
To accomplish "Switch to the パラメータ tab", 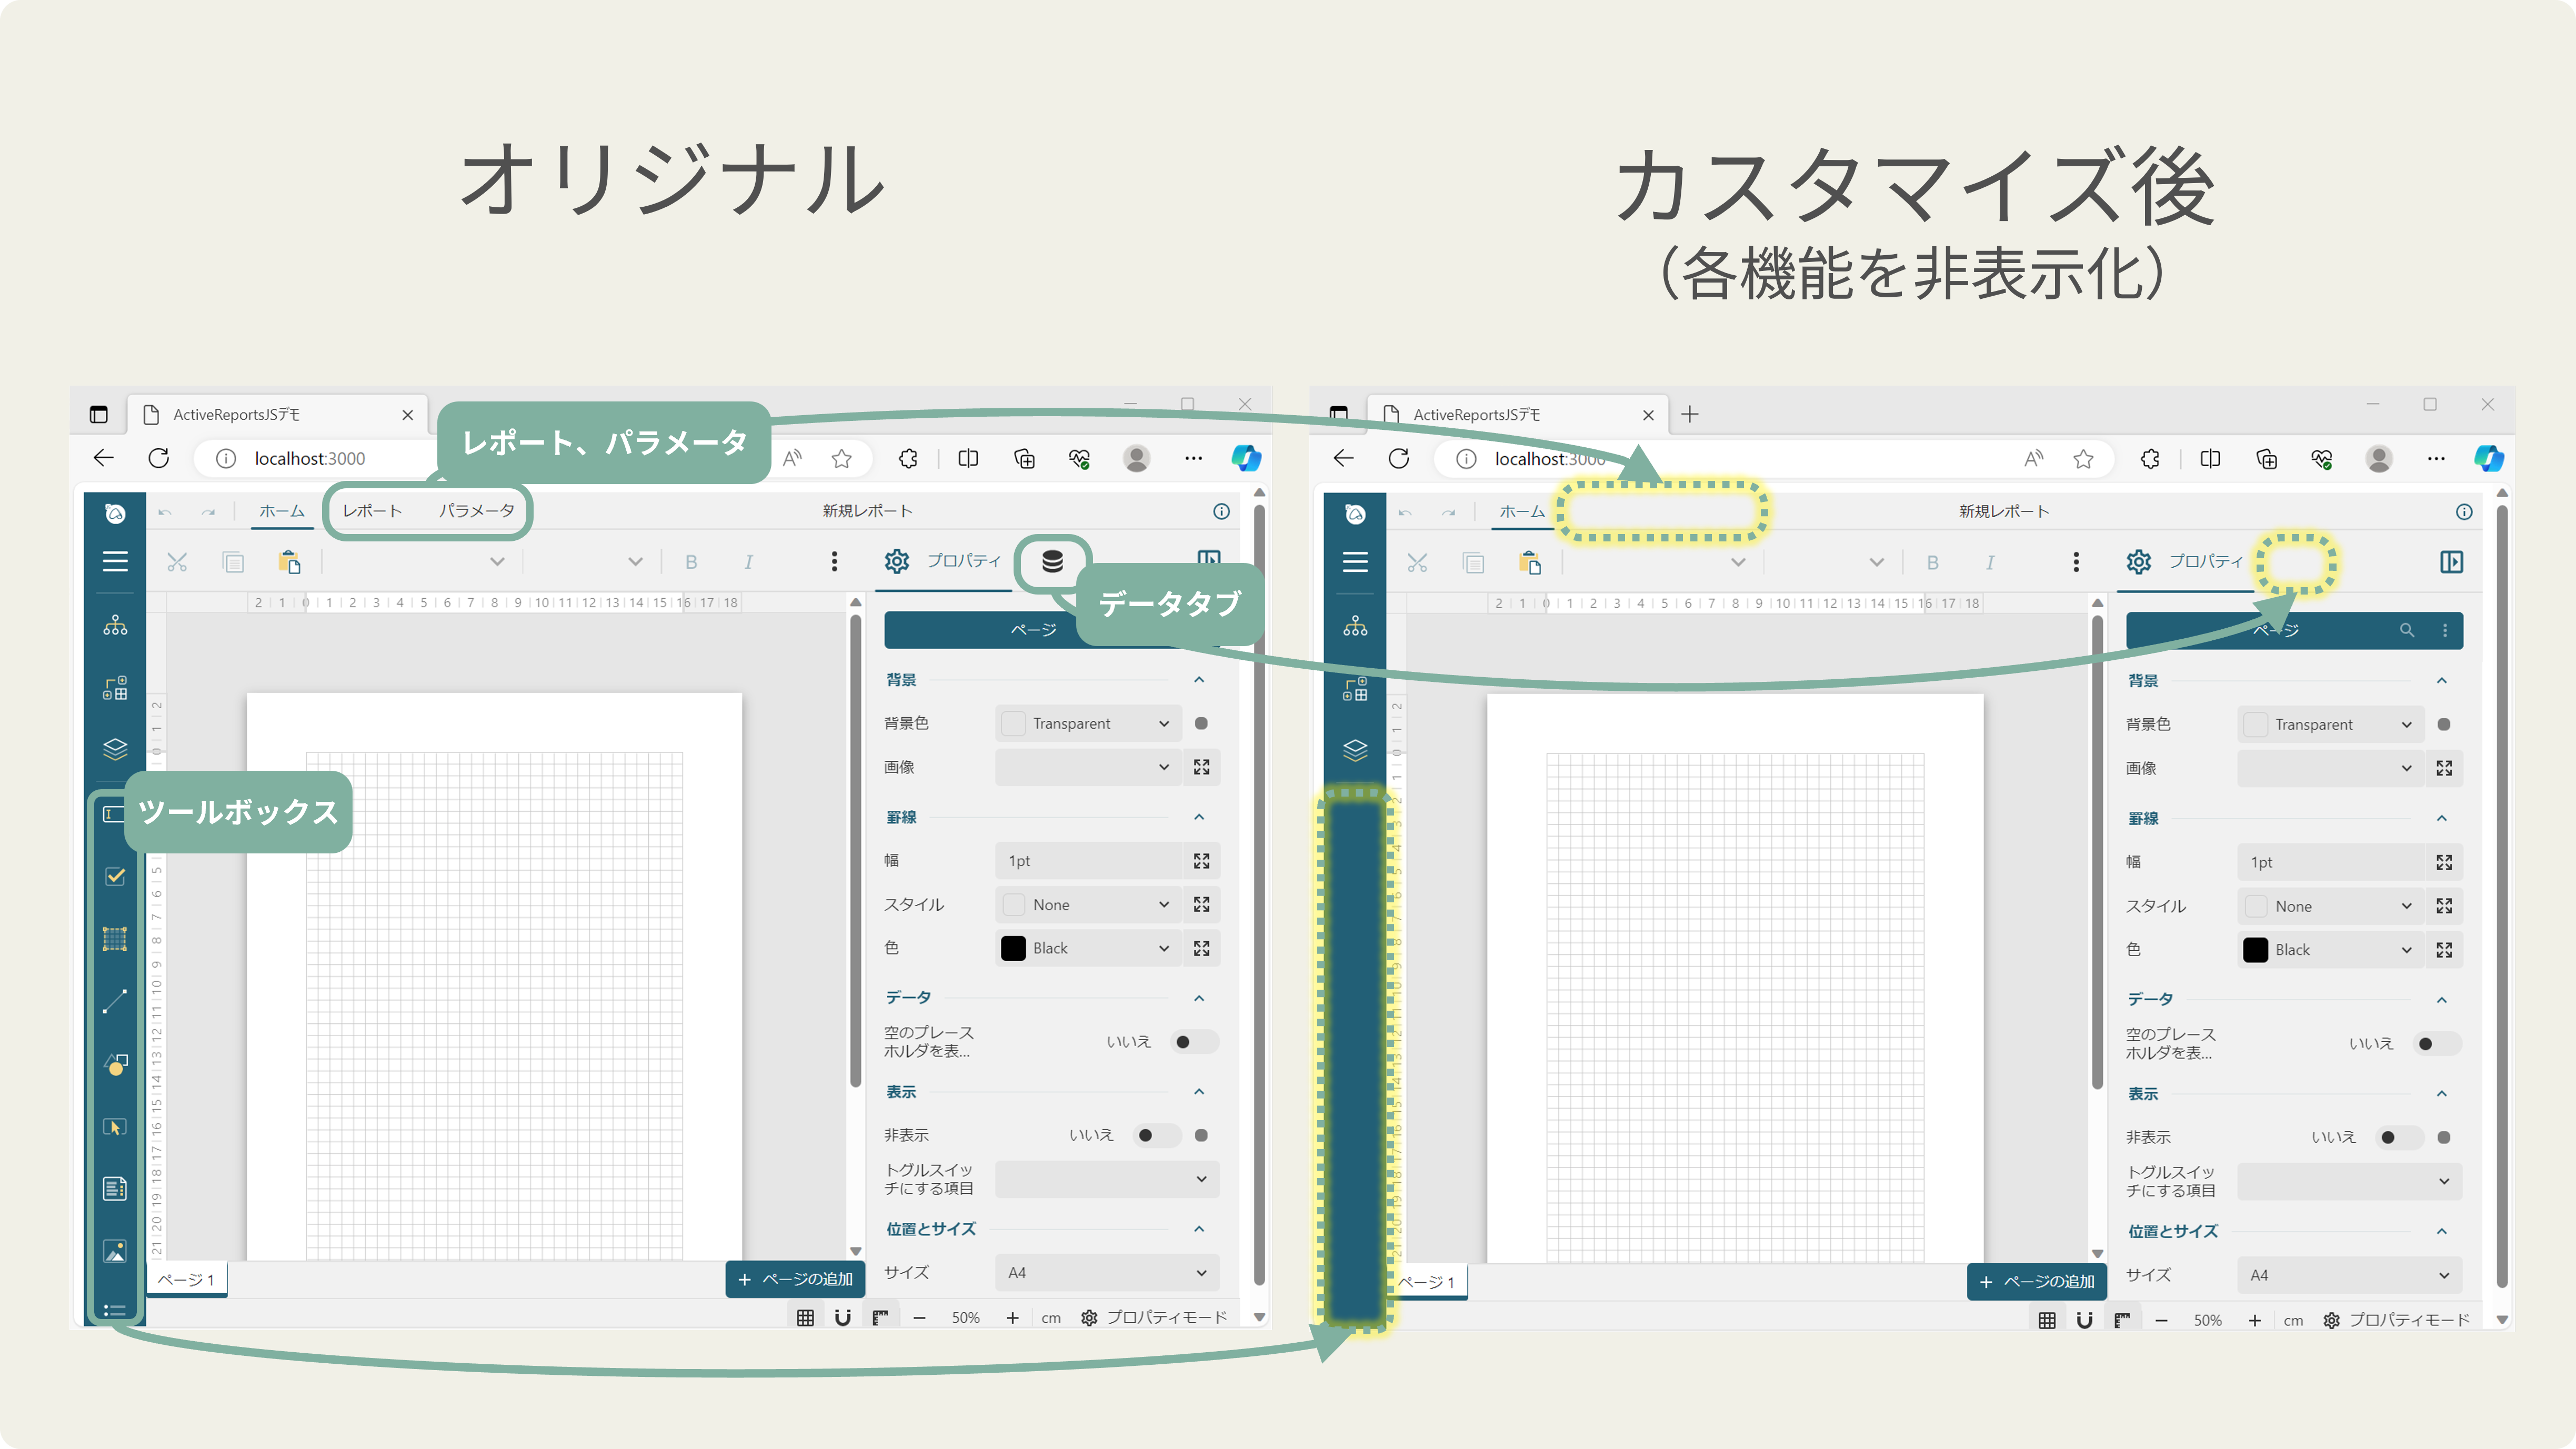I will coord(477,511).
